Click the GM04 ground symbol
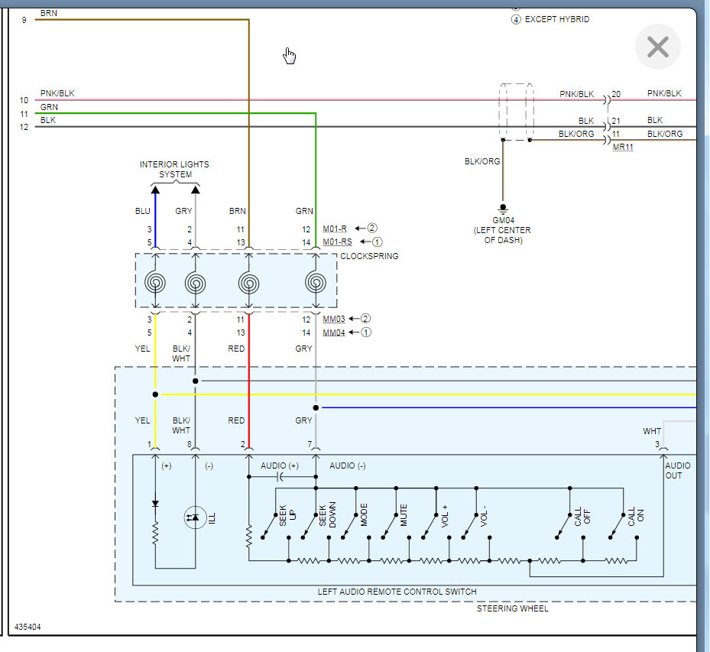This screenshot has width=710, height=652. (x=503, y=208)
